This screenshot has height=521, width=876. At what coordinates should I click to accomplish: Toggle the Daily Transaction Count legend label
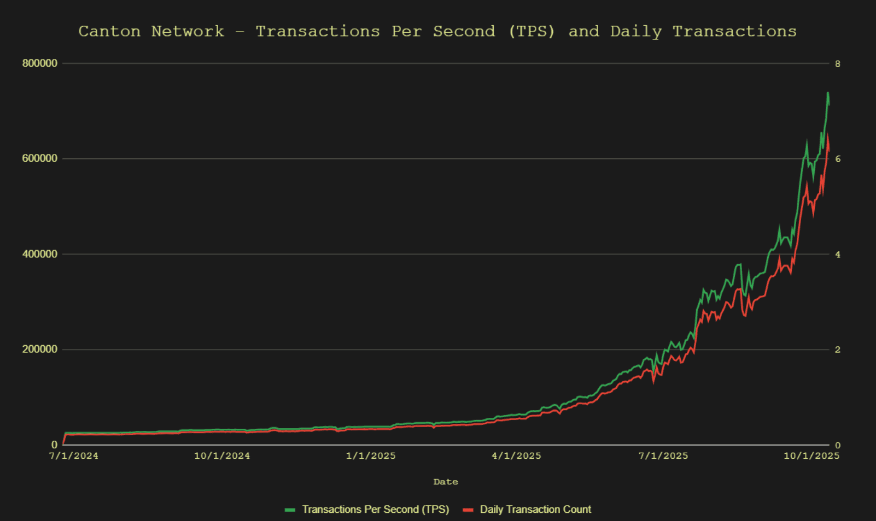535,510
